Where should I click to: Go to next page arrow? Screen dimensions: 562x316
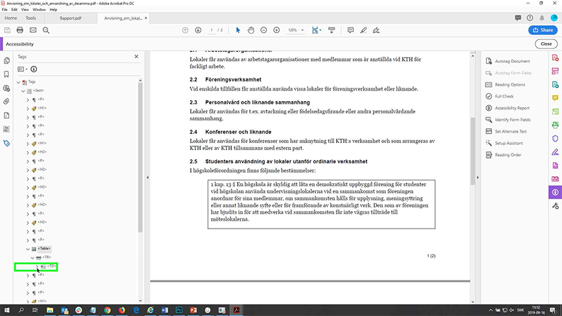[x=198, y=30]
